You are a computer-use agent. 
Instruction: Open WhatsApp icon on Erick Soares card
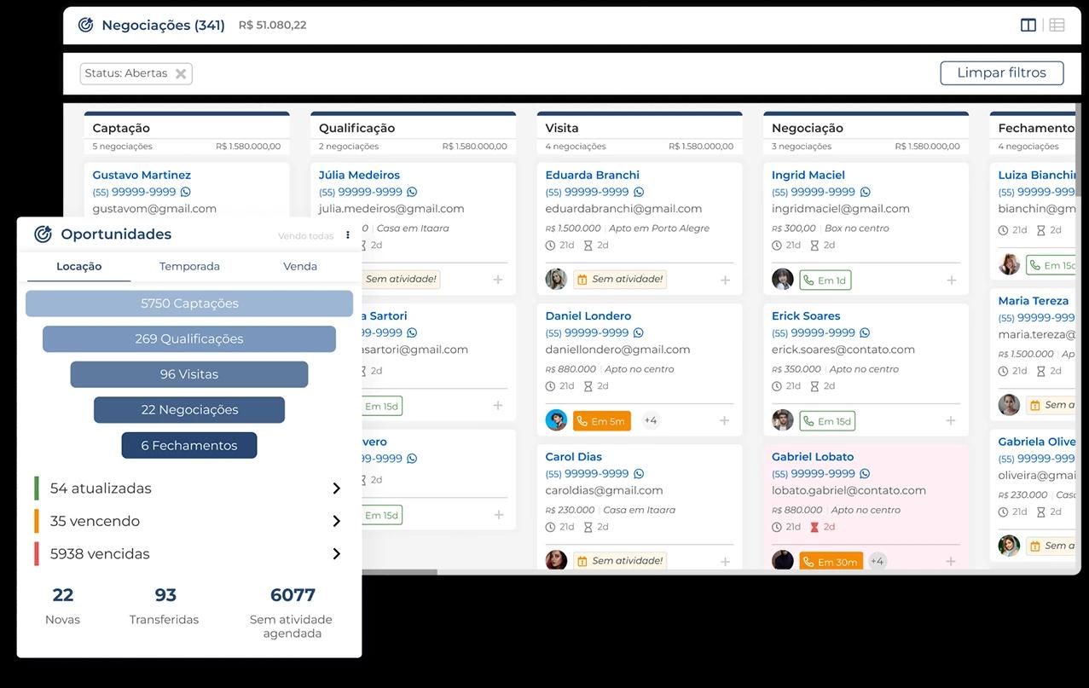[865, 332]
